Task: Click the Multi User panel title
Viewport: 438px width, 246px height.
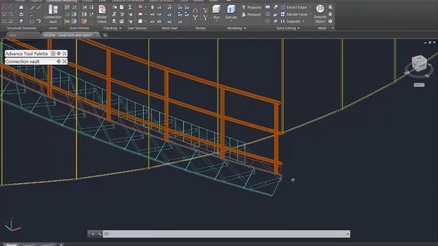Action: click(x=170, y=29)
